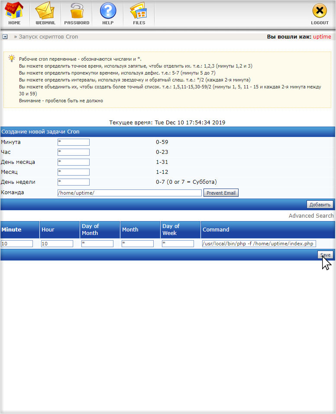Edit the Day of Week field in cron row
This screenshot has height=414, width=336.
pos(178,244)
